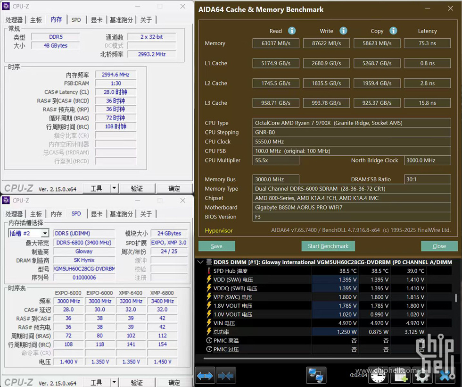Switch to 处理器 tab in upper CPU-Z window
Image resolution: width=462 pixels, height=387 pixels.
pyautogui.click(x=14, y=20)
